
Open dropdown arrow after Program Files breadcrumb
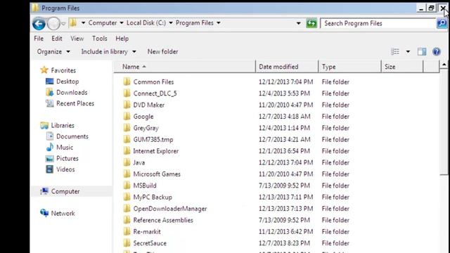(x=219, y=22)
